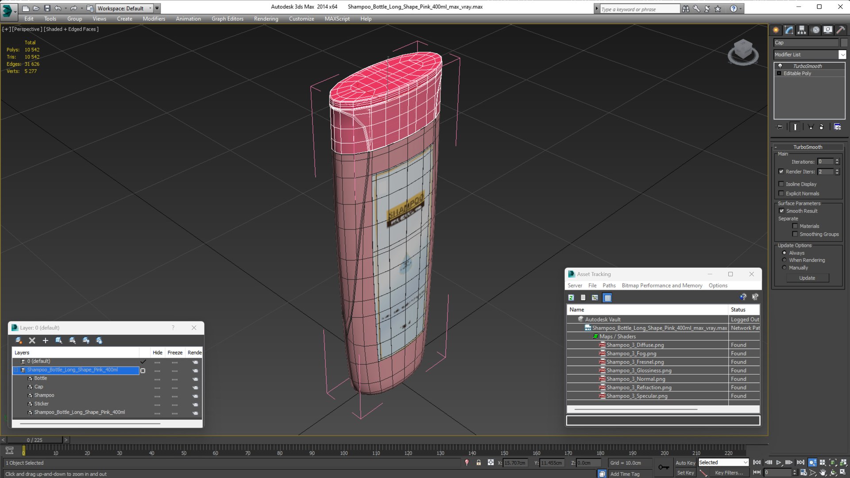
Task: Open the Graph Editors menu
Action: [x=228, y=19]
